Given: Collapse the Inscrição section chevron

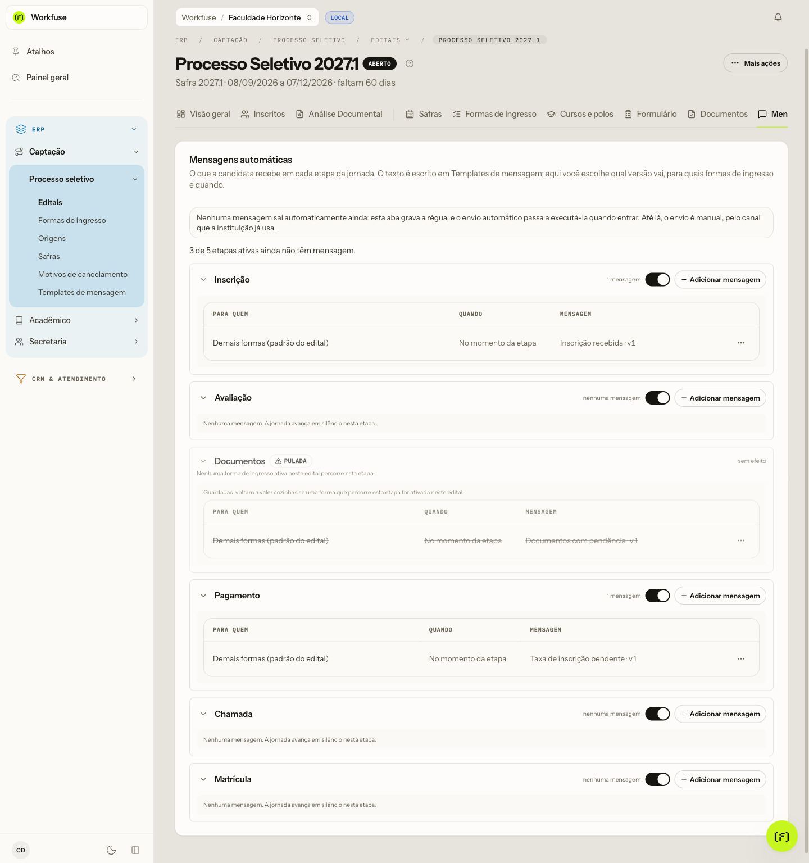Looking at the screenshot, I should coord(203,280).
